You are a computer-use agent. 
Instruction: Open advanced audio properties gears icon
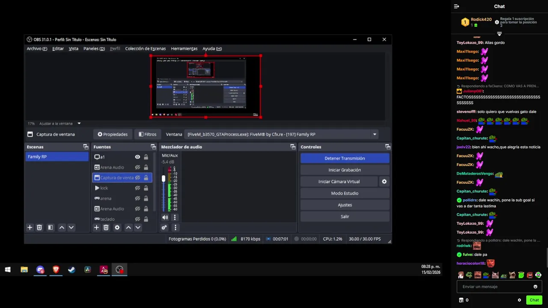click(164, 228)
